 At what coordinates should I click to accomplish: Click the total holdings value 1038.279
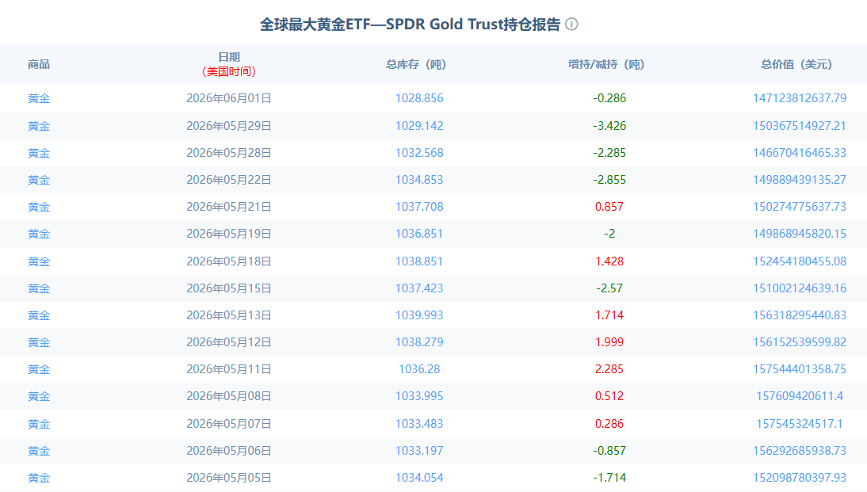(419, 343)
